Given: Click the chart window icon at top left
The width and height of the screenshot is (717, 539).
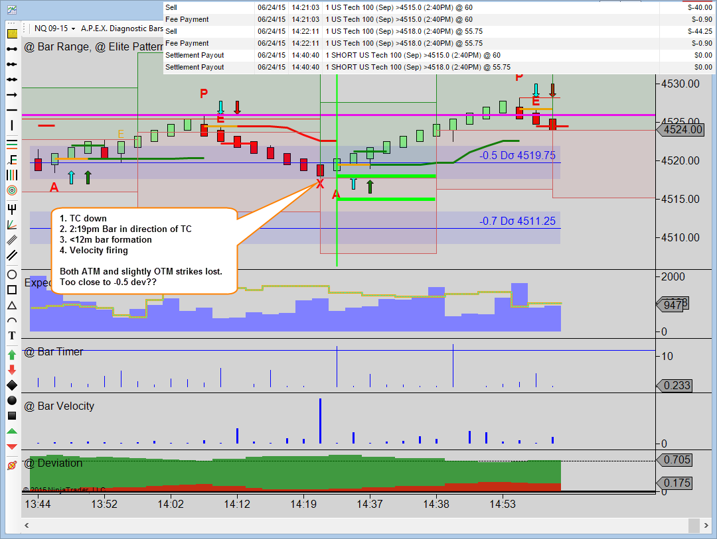Looking at the screenshot, I should (12, 9).
